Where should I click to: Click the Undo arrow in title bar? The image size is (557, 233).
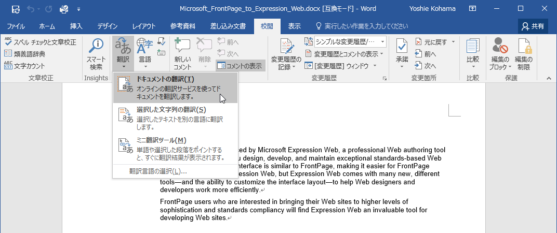point(31,9)
